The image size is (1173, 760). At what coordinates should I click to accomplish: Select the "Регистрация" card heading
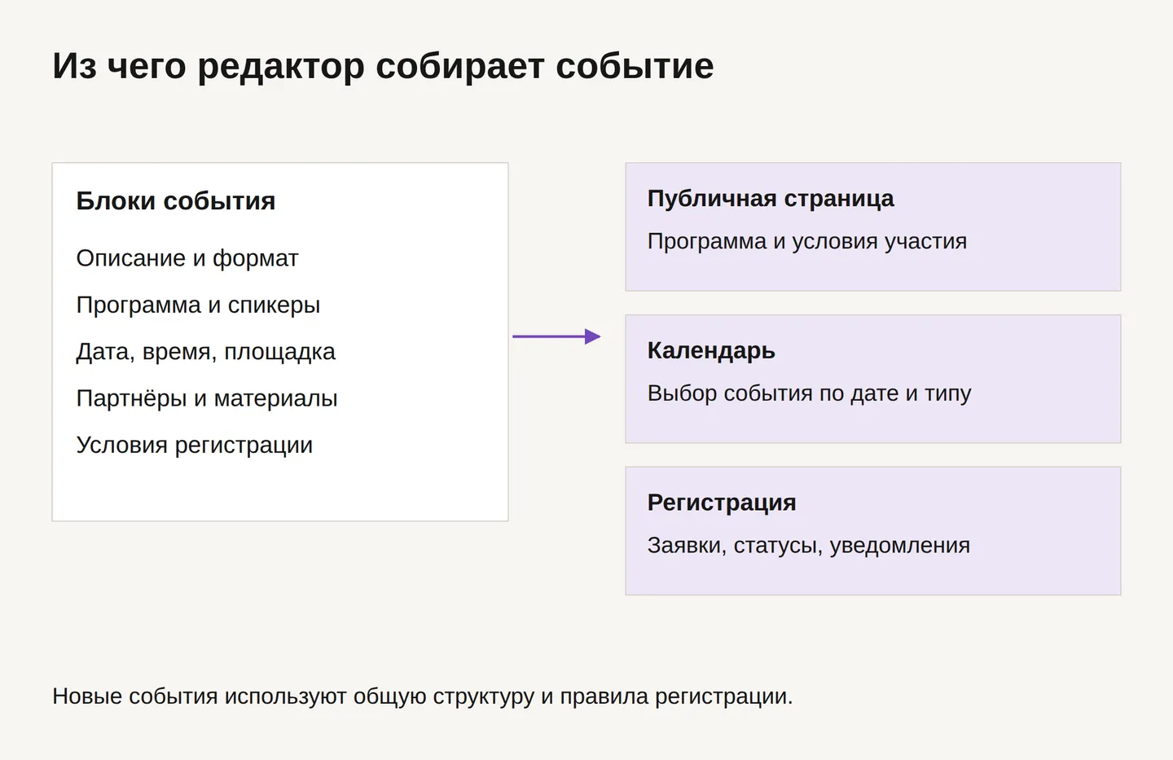coord(722,503)
